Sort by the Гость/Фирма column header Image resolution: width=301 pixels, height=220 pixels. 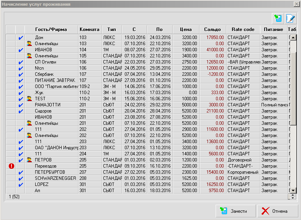click(51, 29)
